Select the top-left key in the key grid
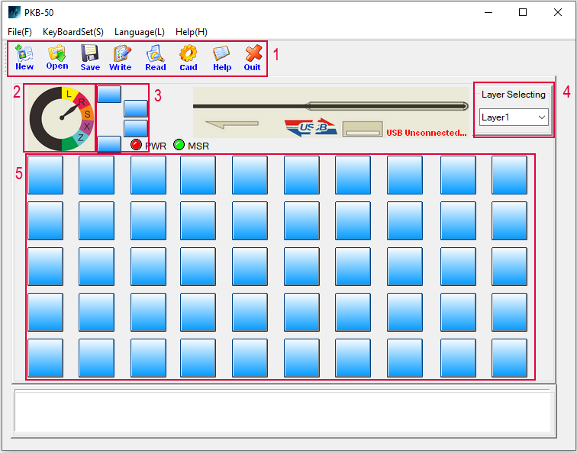Viewport: 577px width, 453px height. [x=46, y=175]
